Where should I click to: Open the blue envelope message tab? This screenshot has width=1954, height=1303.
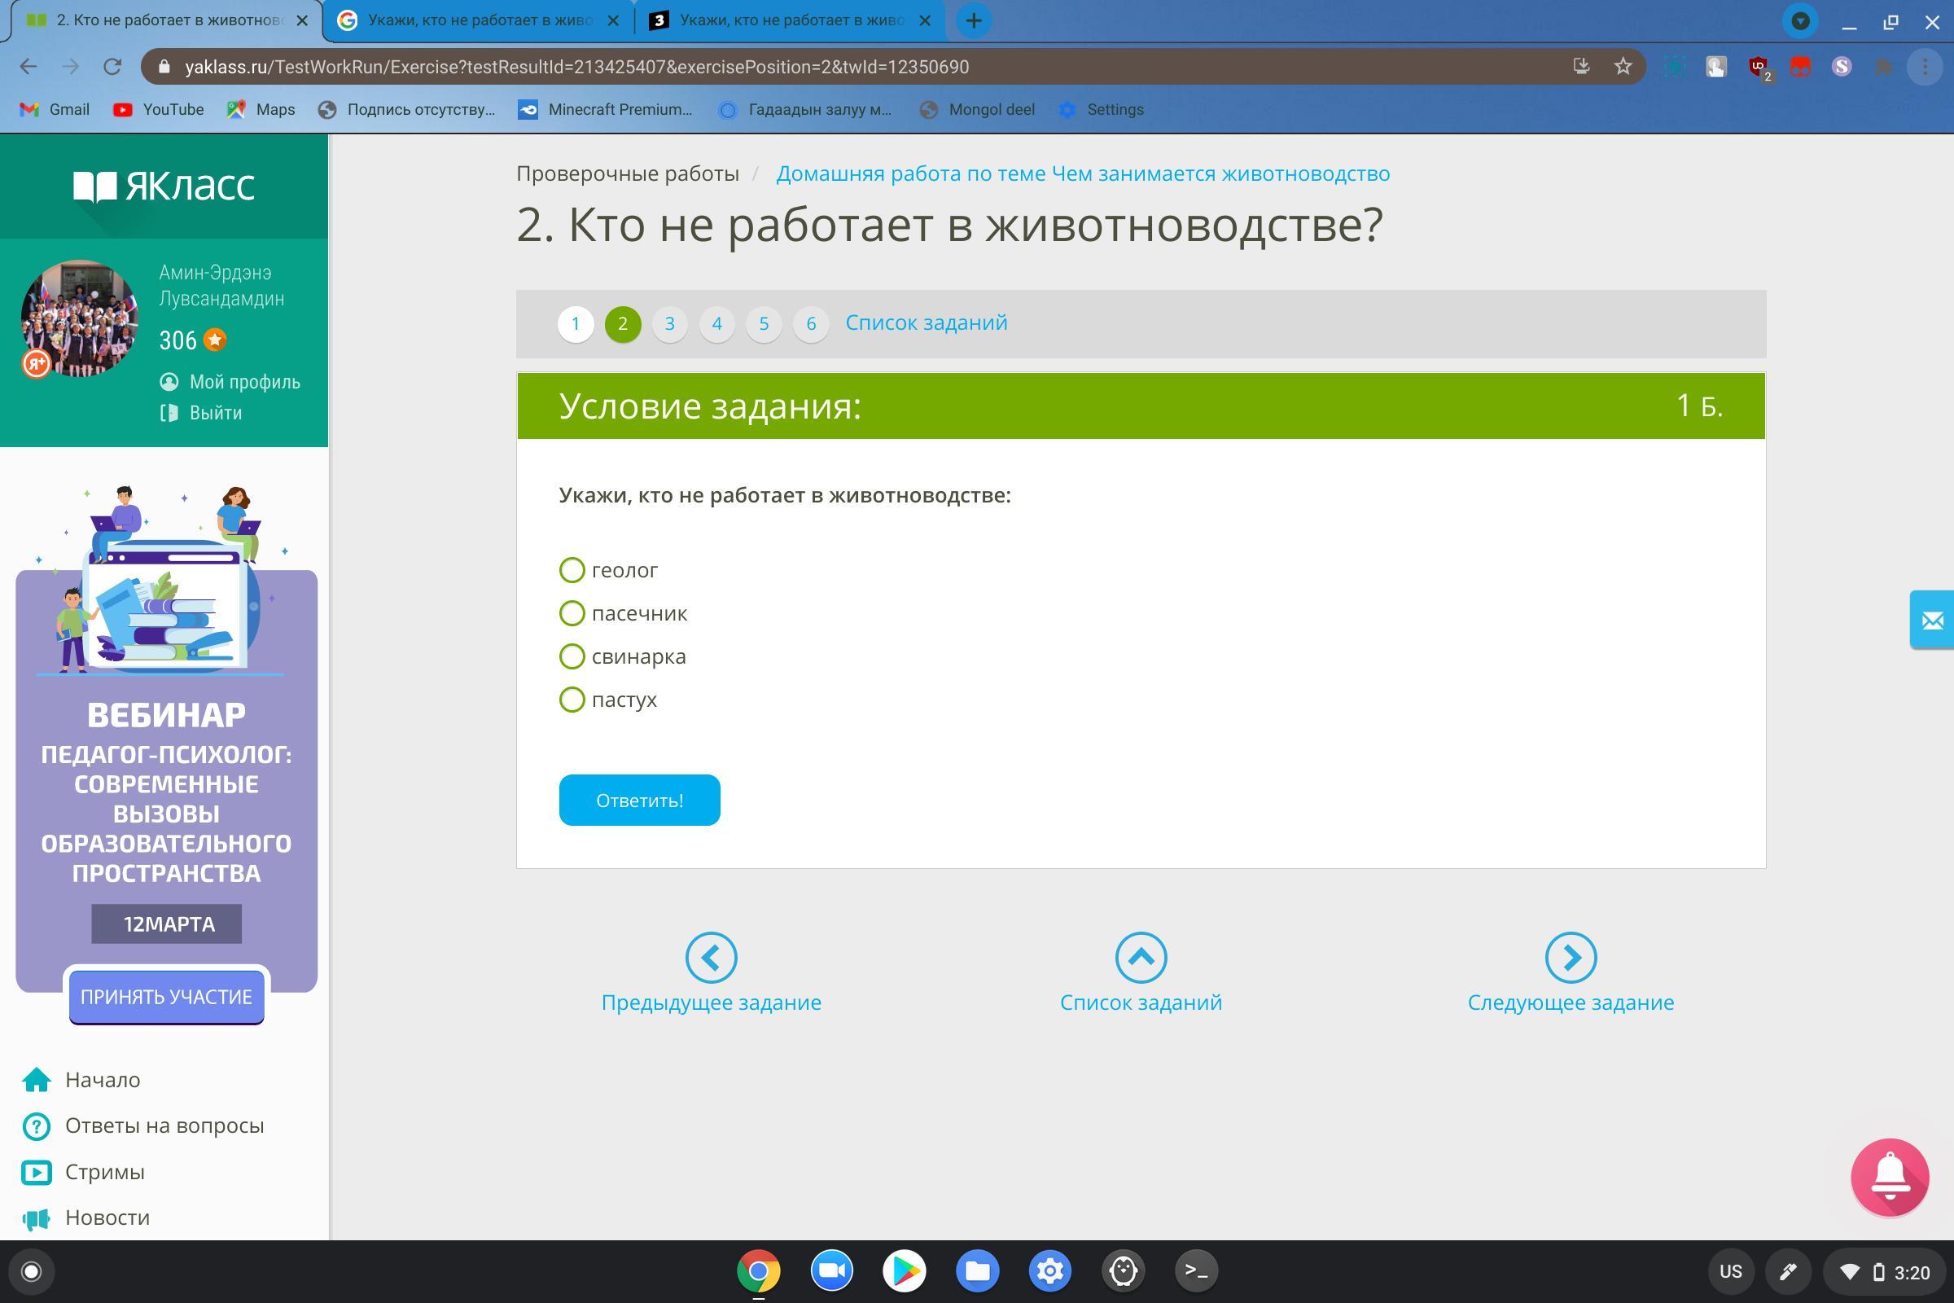(x=1931, y=620)
